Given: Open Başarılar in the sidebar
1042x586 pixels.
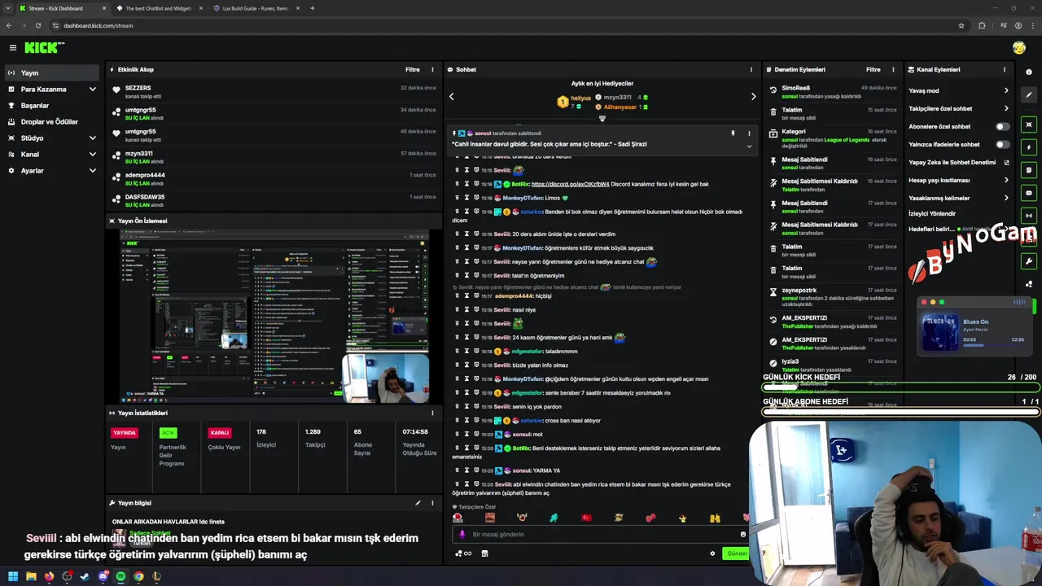Looking at the screenshot, I should 52,105.
